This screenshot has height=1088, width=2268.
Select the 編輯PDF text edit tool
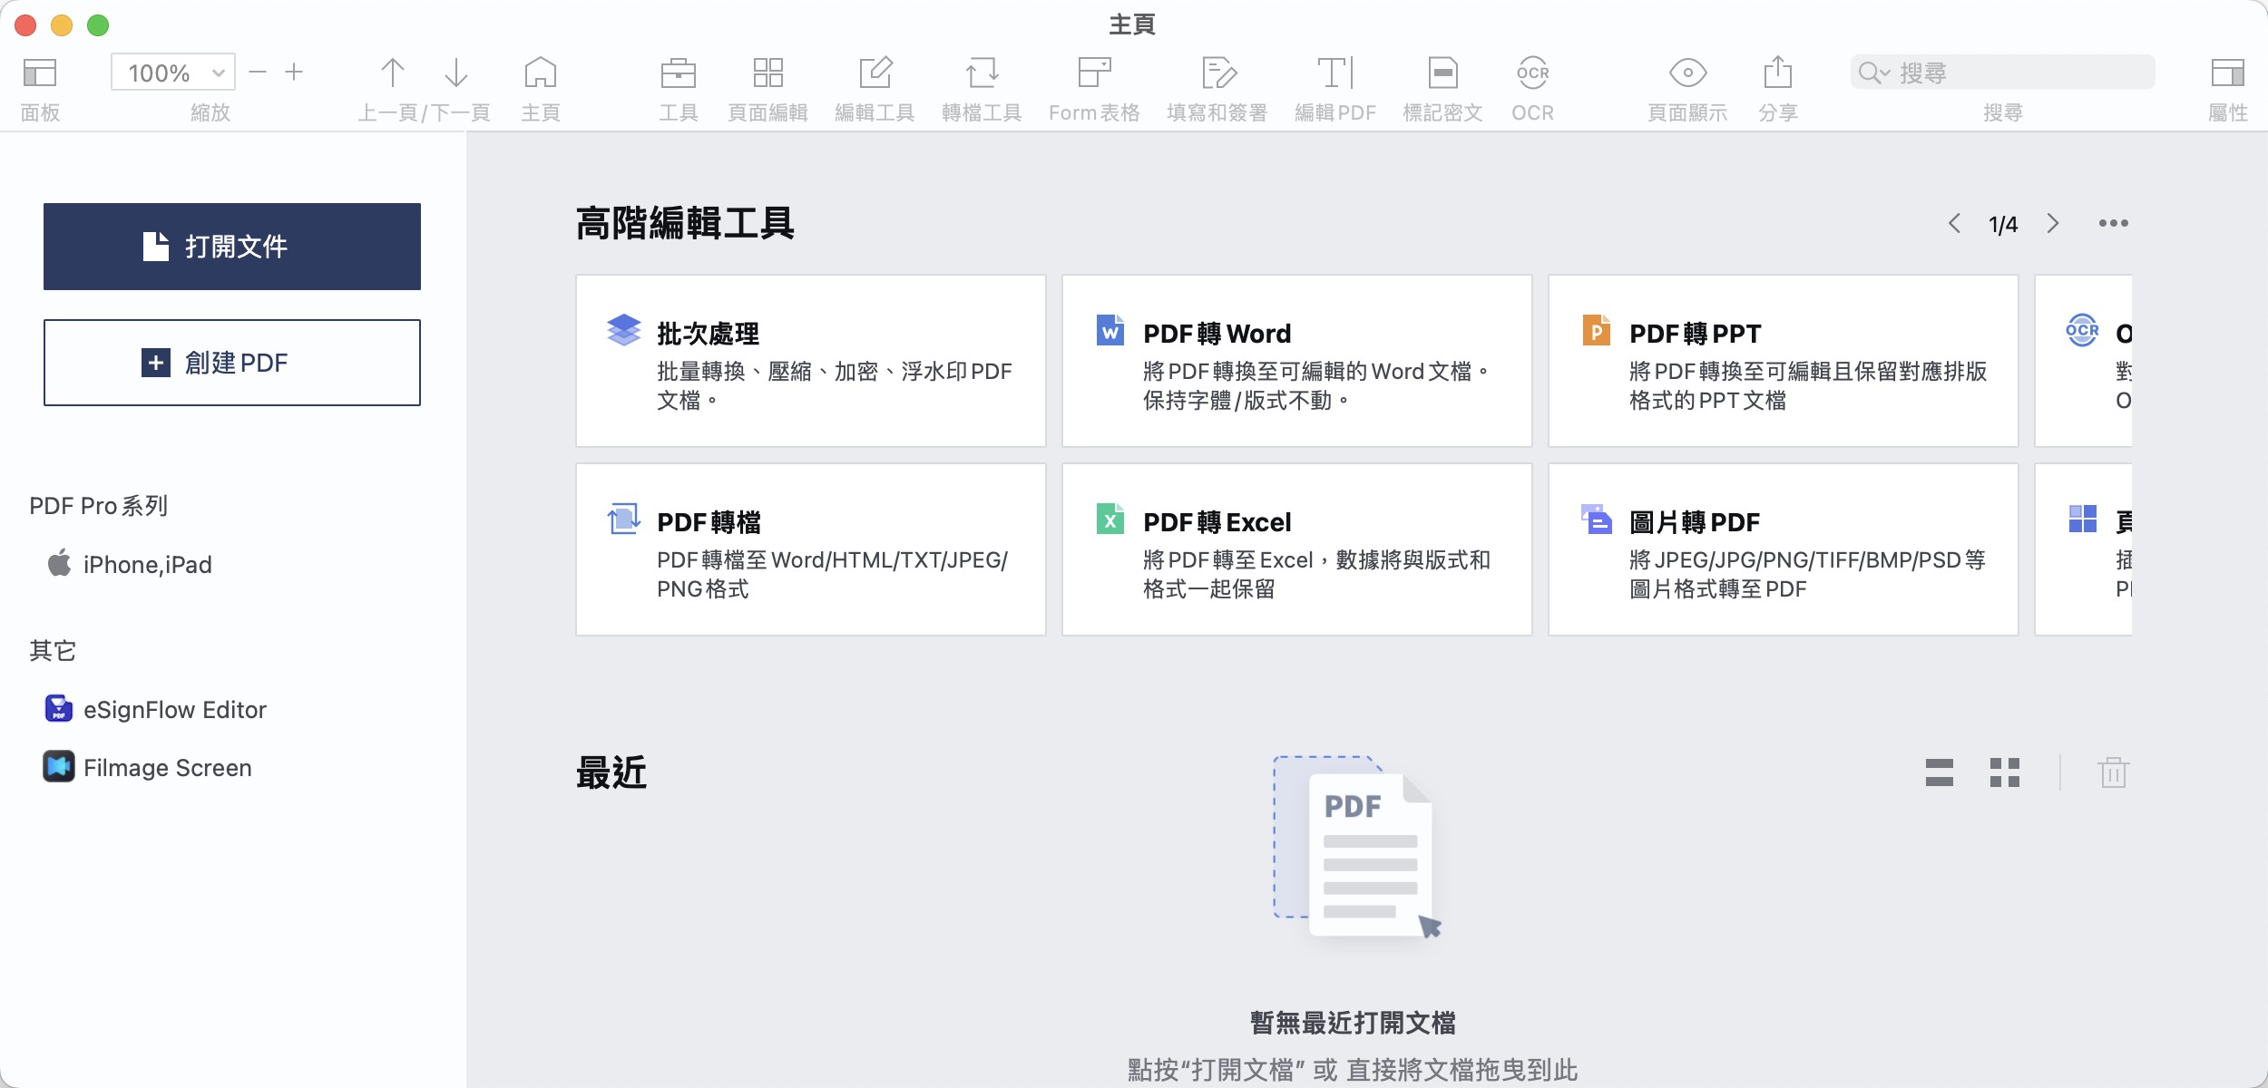click(1334, 73)
